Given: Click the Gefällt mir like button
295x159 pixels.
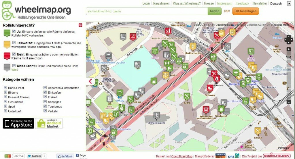Looking at the screenshot, I should tap(65, 156).
